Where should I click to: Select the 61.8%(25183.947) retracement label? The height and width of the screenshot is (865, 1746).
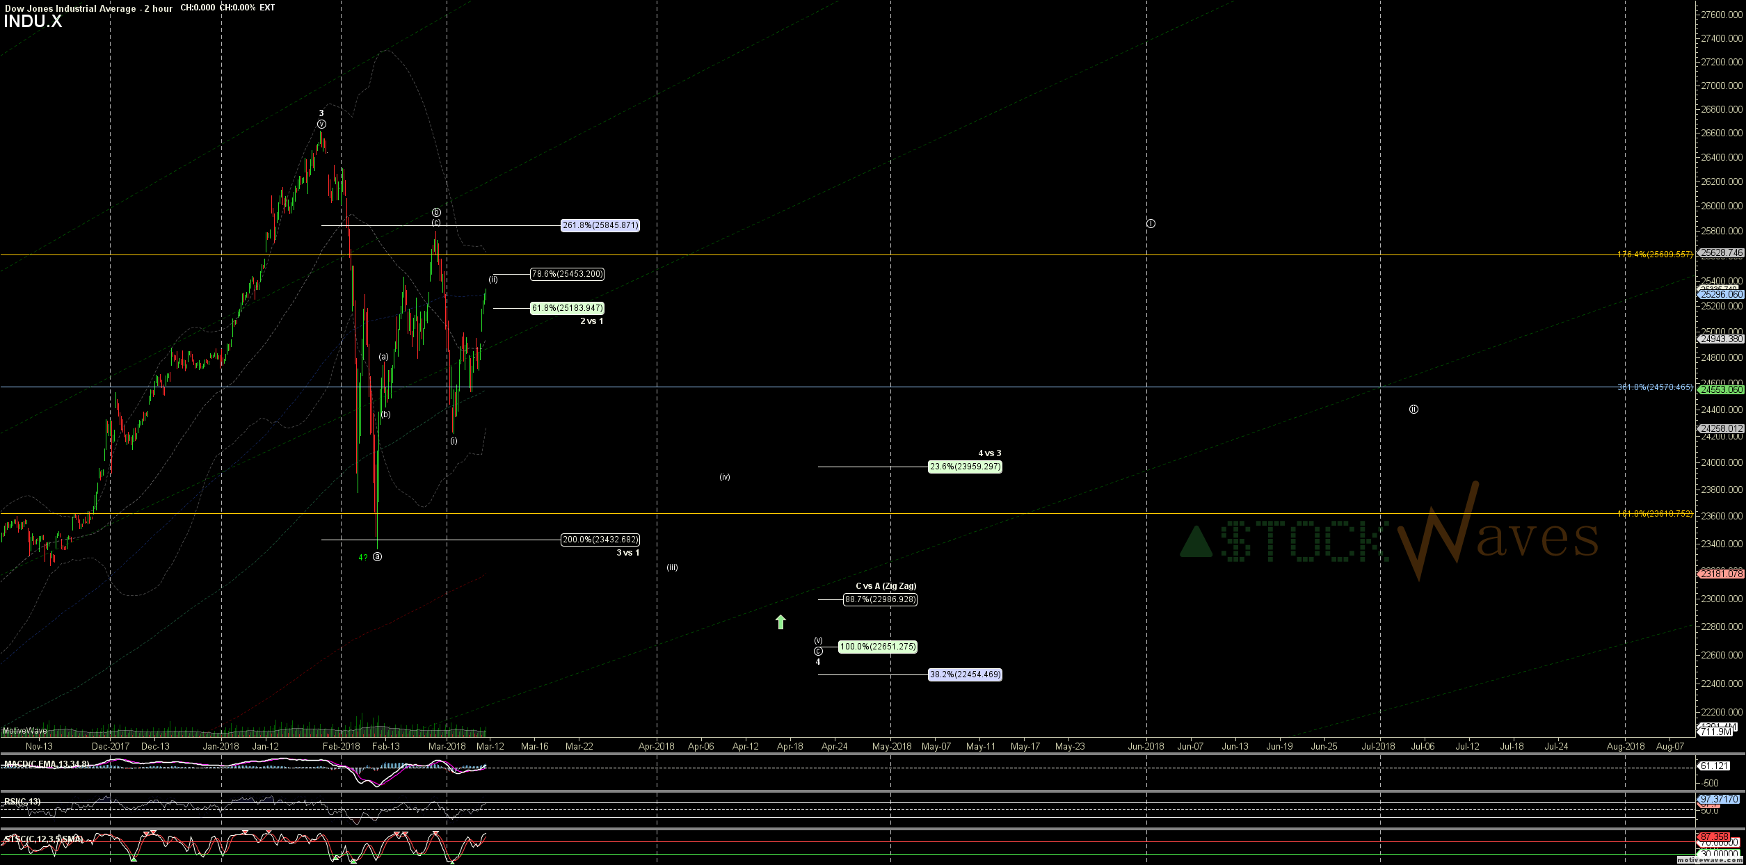(x=568, y=308)
